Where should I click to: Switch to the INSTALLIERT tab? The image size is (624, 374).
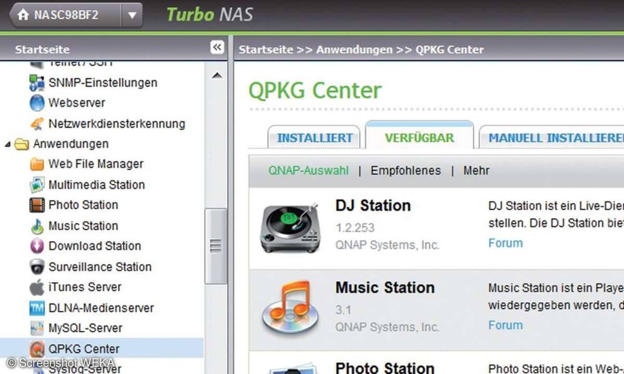315,138
